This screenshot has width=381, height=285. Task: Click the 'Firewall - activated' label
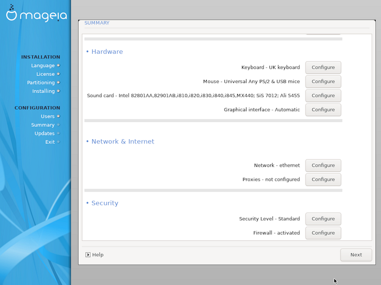(x=277, y=233)
